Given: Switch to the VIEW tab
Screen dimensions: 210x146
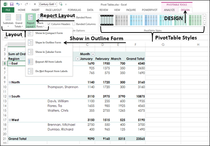Looking at the screenshot, I should point(117,10).
